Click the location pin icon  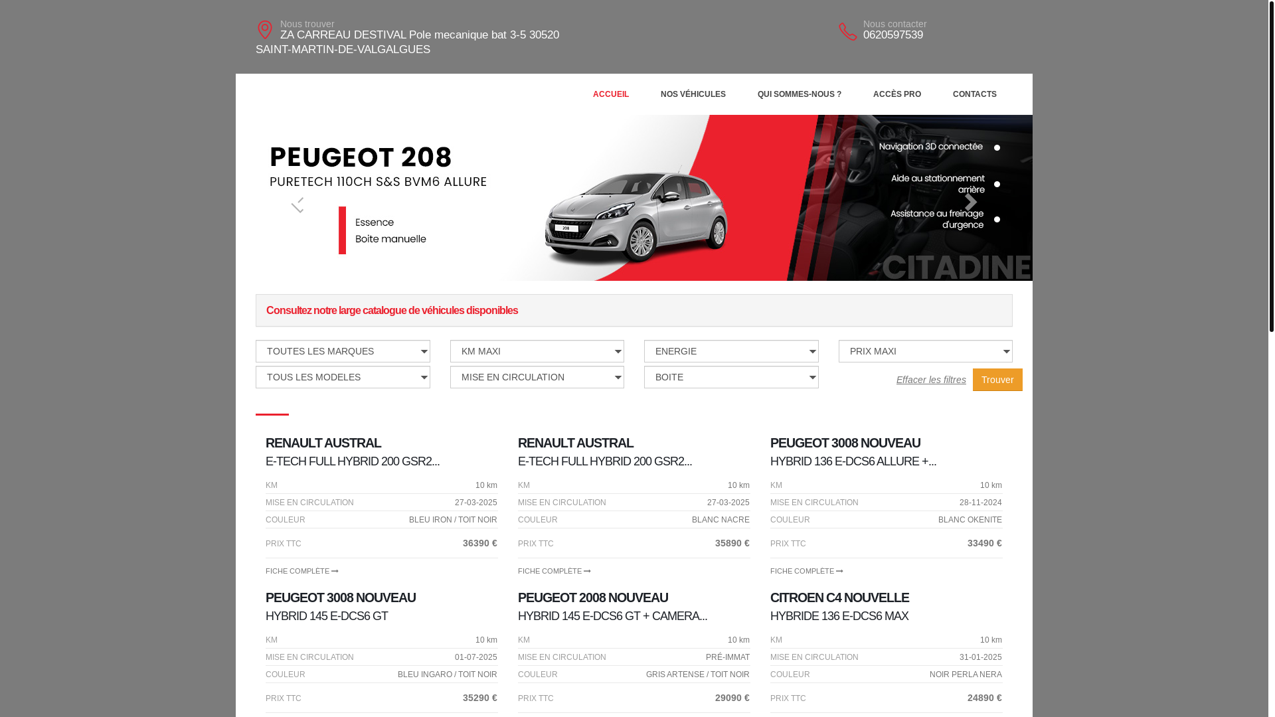(x=264, y=30)
